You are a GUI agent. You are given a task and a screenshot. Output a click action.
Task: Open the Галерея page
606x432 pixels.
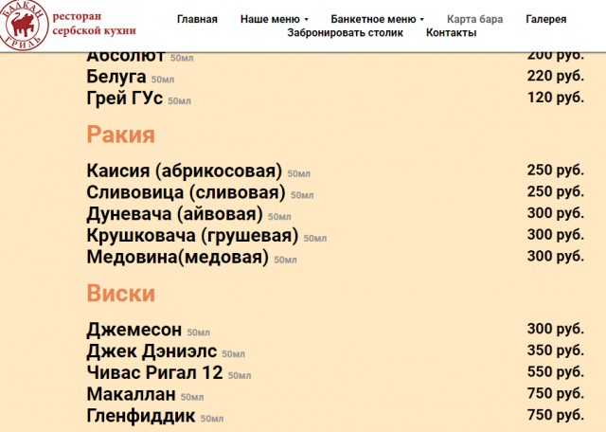tap(546, 19)
